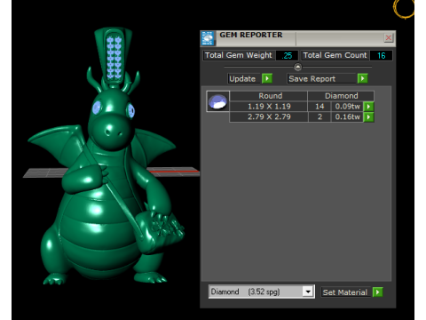Click the GEM REPORTER title bar
This screenshot has width=426, height=320.
[x=299, y=38]
